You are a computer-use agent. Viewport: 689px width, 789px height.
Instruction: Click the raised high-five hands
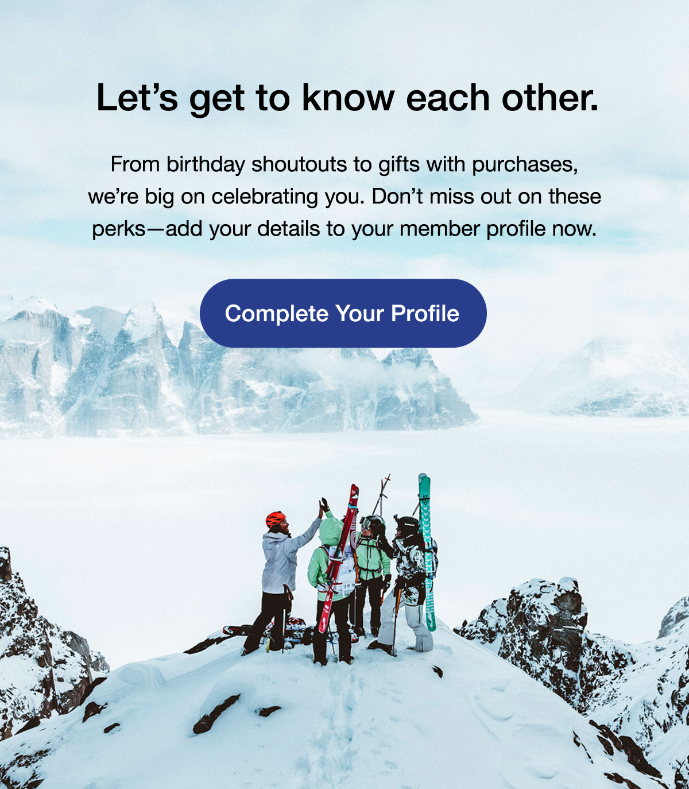pyautogui.click(x=324, y=505)
